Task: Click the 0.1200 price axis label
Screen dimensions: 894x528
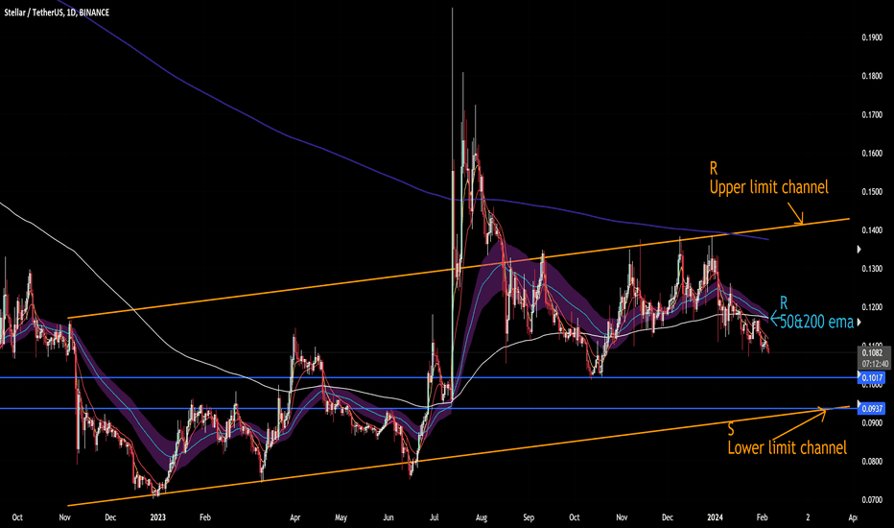Action: point(872,307)
